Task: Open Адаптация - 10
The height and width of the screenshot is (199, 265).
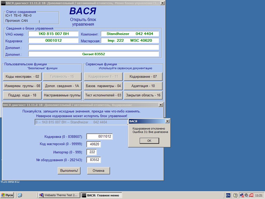Action: pyautogui.click(x=143, y=86)
